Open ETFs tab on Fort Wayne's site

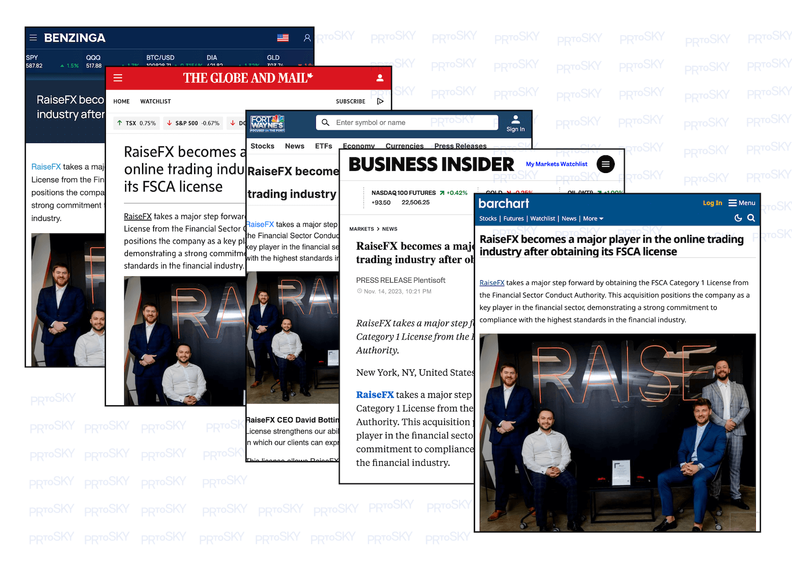(x=323, y=146)
